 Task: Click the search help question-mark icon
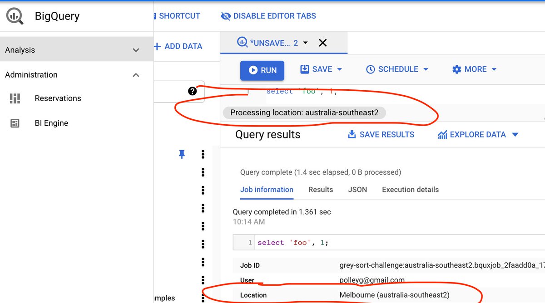tap(192, 91)
